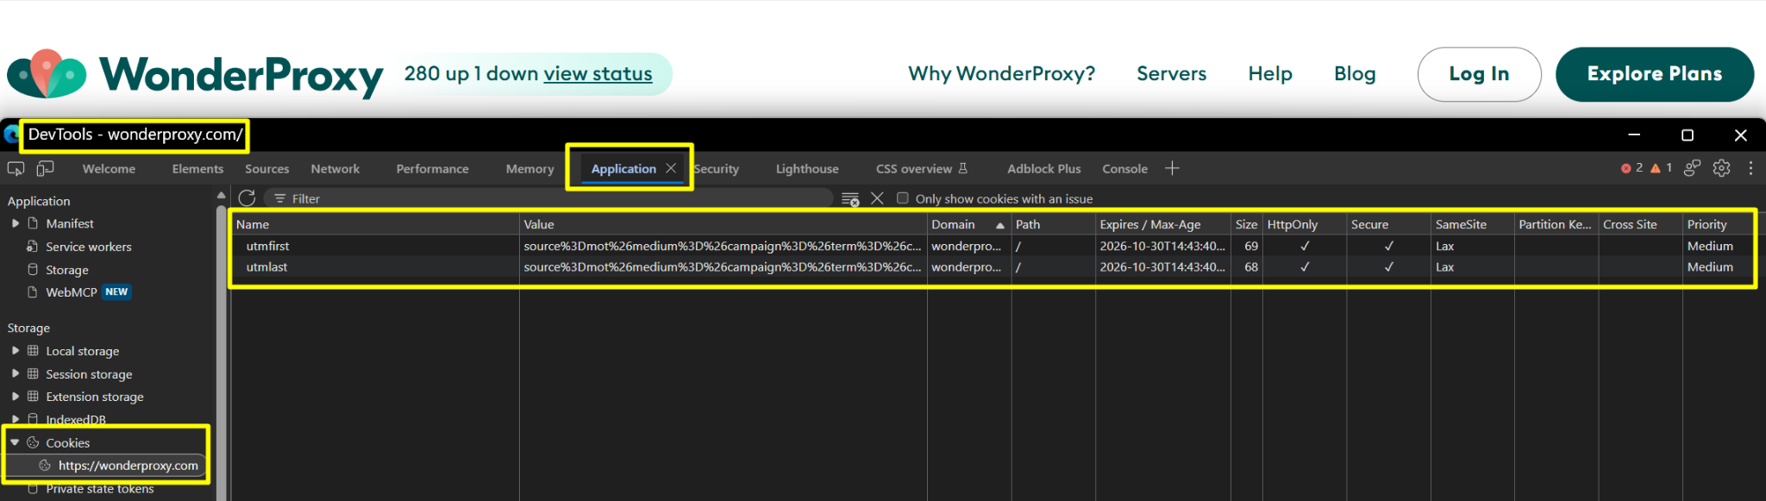Collapse the Cookies tree item
This screenshot has height=501, width=1766.
(15, 442)
